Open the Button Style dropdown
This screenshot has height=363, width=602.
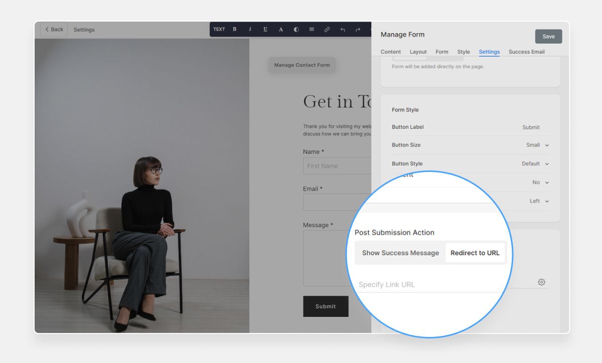(x=535, y=163)
